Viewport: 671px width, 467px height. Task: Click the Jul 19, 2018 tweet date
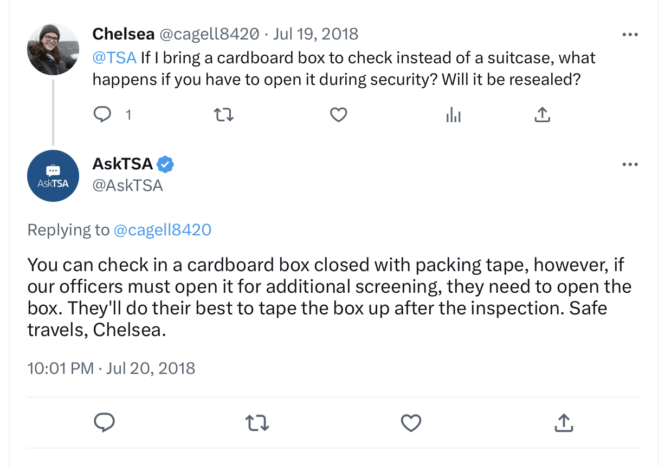tap(315, 34)
